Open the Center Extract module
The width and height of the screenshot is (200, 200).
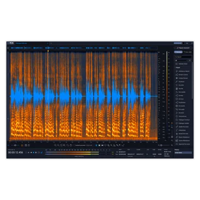[182, 78]
